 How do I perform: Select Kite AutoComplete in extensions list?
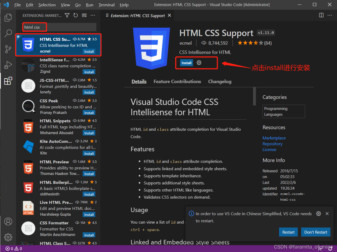click(x=58, y=147)
